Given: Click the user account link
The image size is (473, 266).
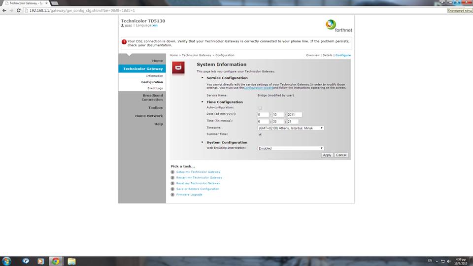Looking at the screenshot, I should click(129, 25).
